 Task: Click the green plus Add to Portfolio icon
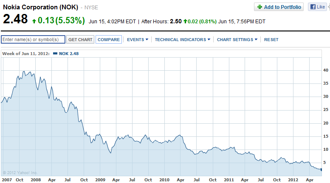pyautogui.click(x=259, y=7)
